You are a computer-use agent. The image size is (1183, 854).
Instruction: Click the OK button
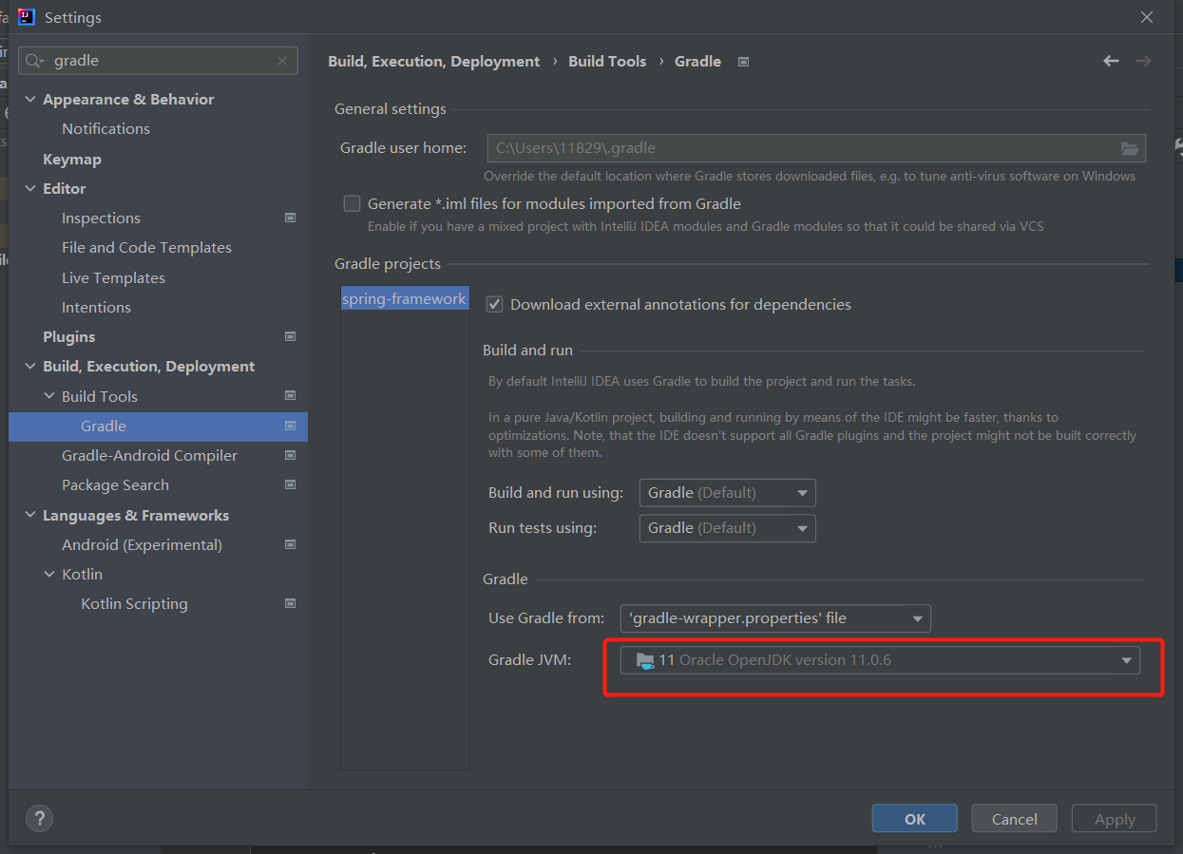tap(914, 819)
